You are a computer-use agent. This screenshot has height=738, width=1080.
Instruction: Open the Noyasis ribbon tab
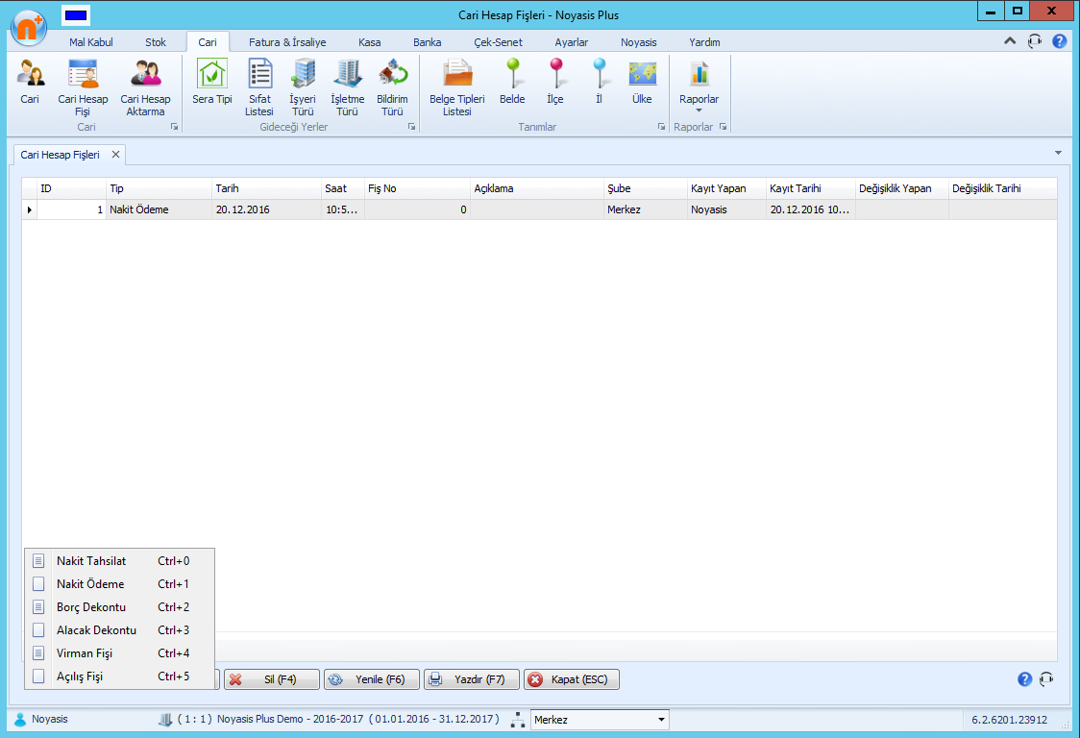pyautogui.click(x=639, y=42)
